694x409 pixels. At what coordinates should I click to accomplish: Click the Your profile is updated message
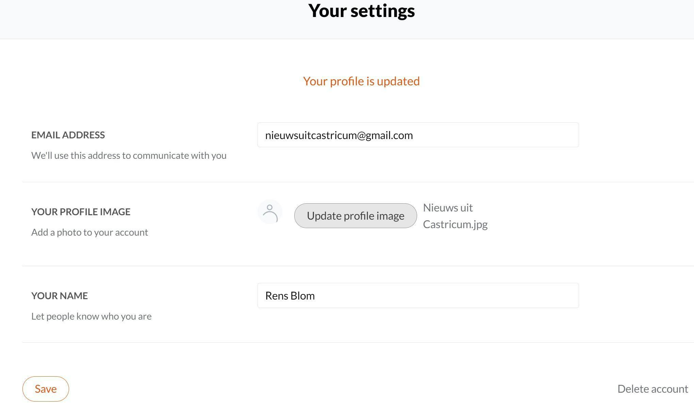[361, 81]
